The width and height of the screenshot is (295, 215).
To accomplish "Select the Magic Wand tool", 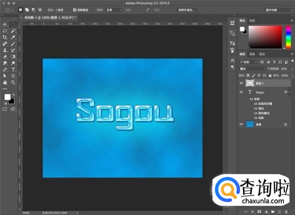I will coord(13,31).
